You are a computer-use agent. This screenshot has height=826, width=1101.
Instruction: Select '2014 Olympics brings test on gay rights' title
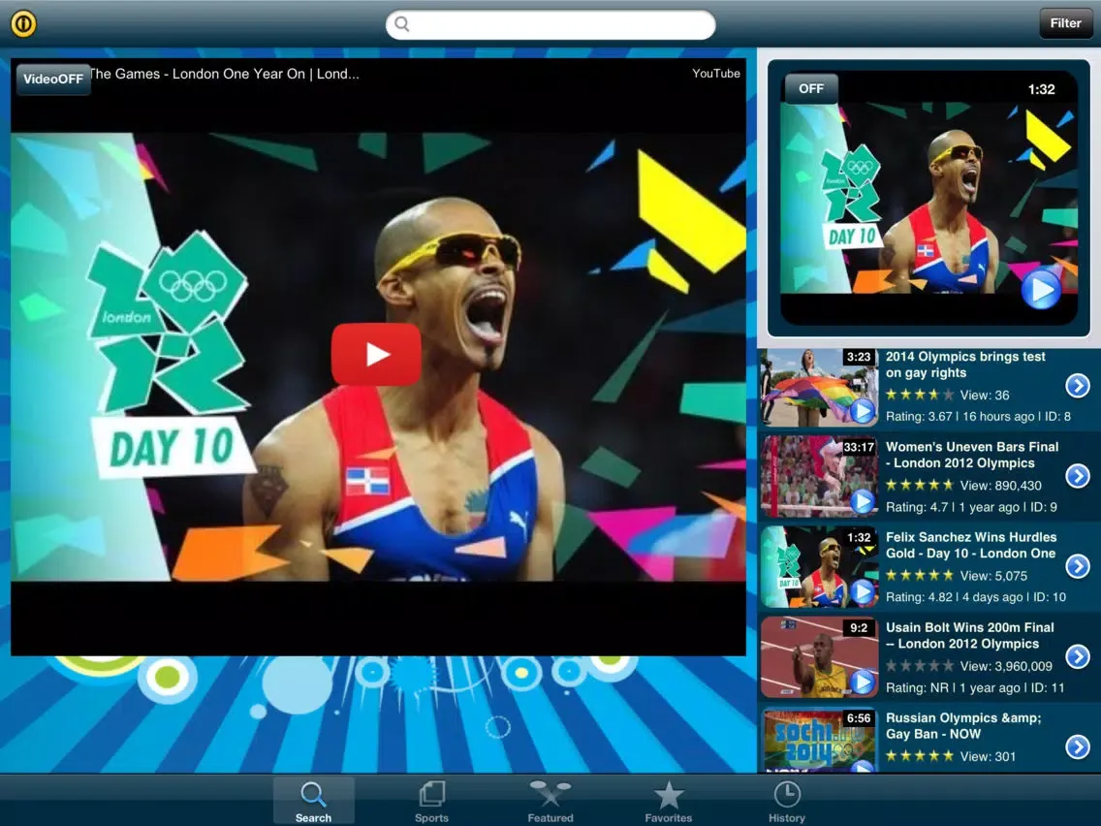(965, 365)
